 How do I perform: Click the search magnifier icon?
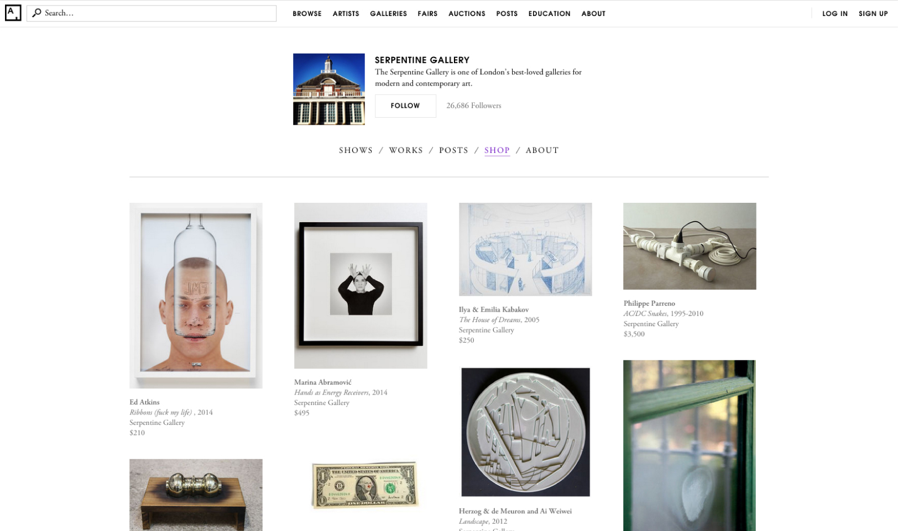tap(36, 13)
